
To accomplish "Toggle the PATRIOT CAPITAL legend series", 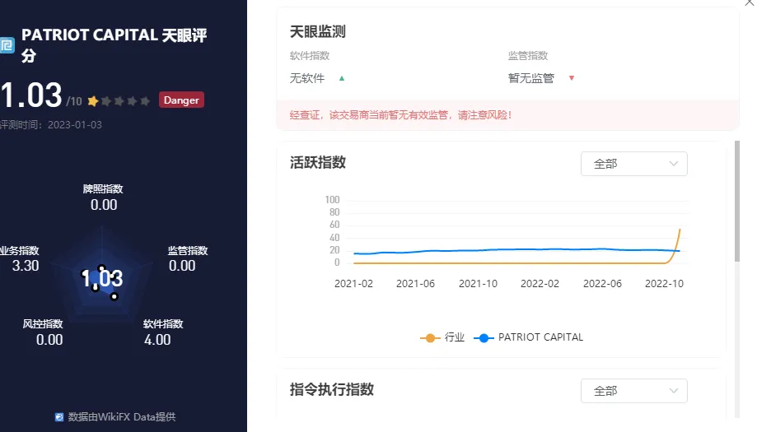I will pos(529,337).
